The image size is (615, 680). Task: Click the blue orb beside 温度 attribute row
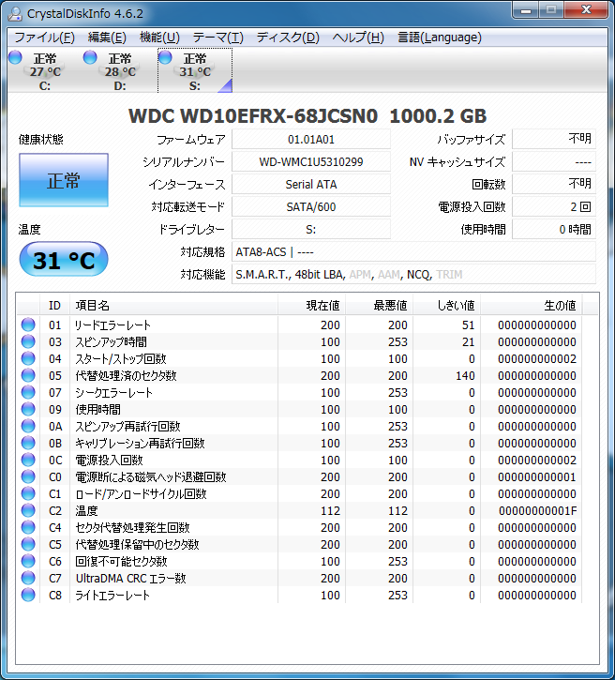tap(28, 511)
